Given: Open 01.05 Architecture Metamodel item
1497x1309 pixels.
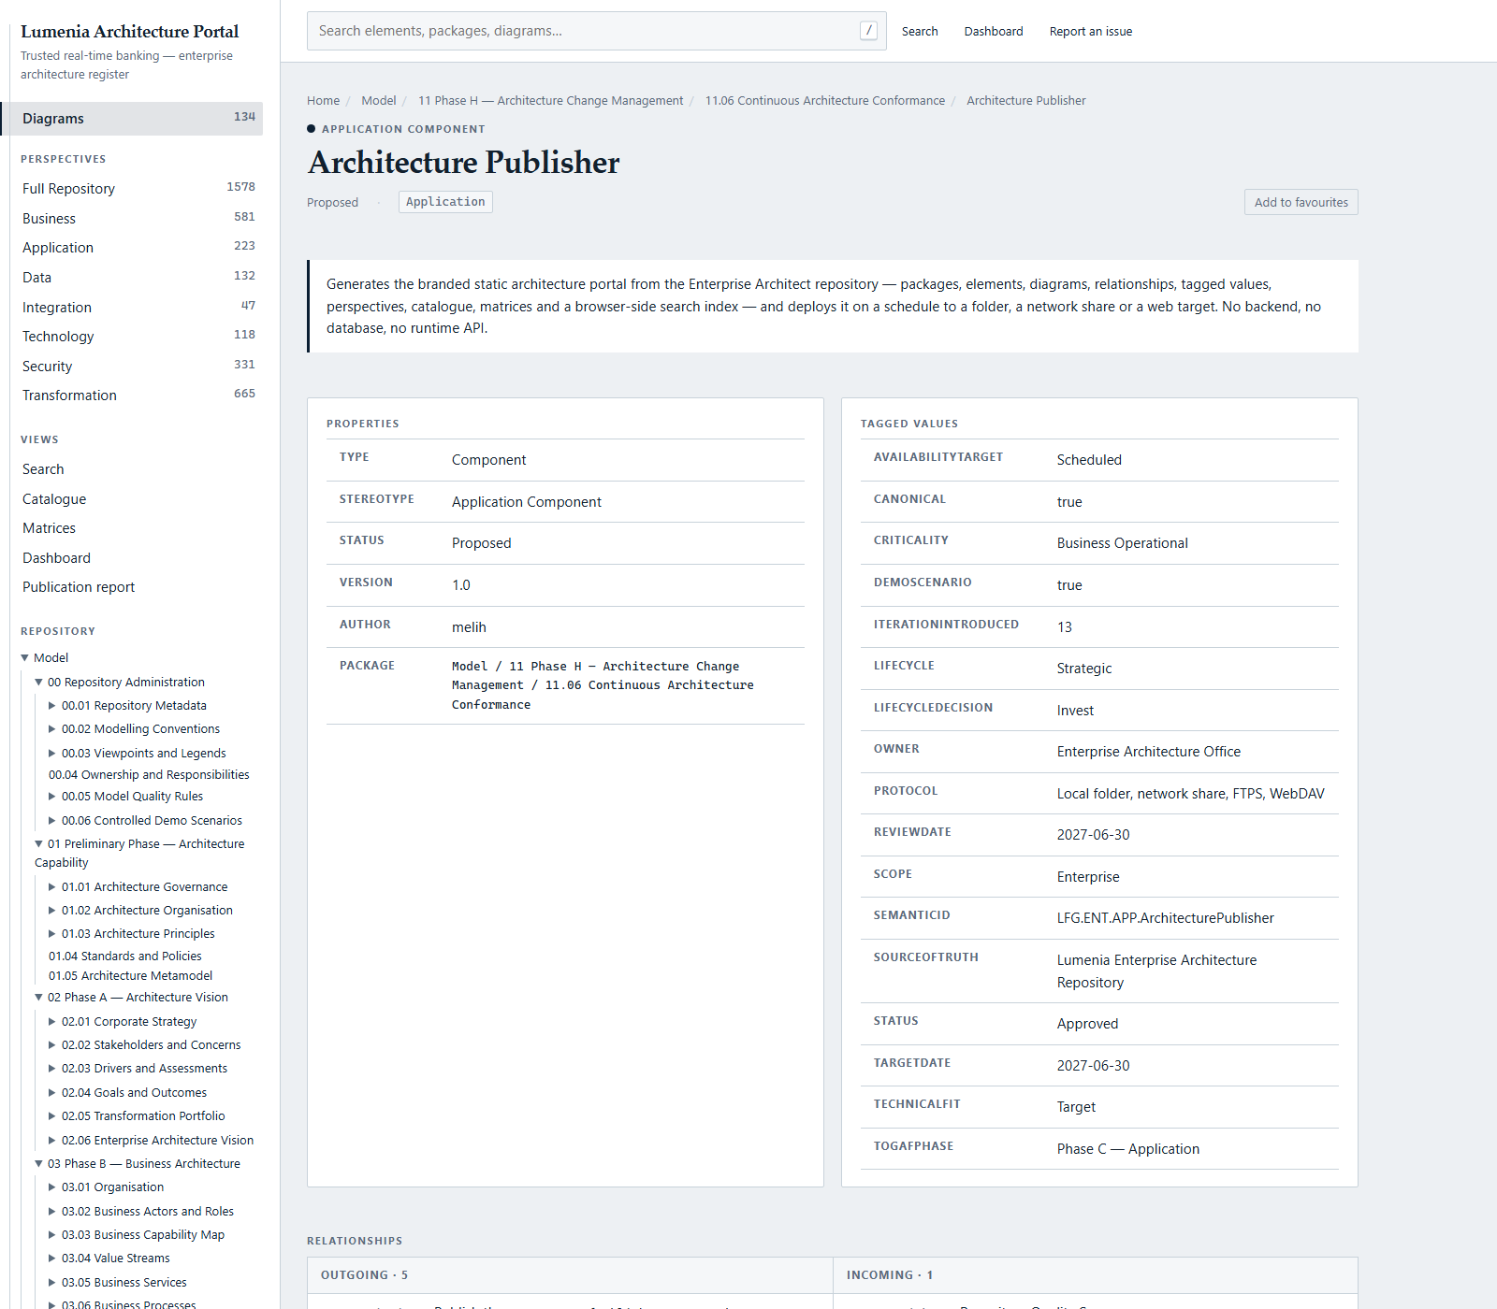Looking at the screenshot, I should [x=130, y=976].
